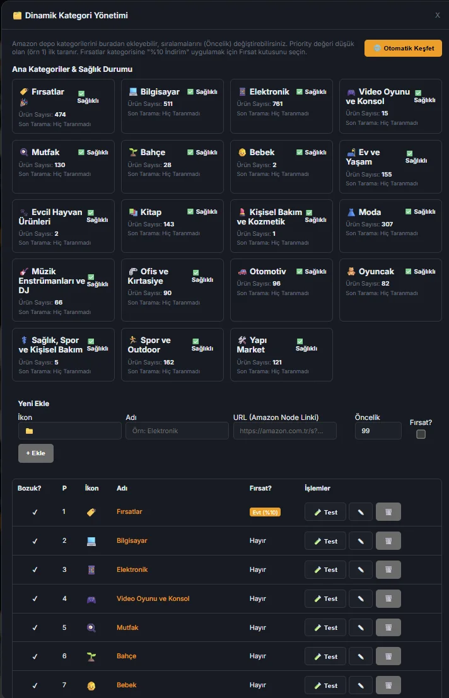Close the dialog with the X button
This screenshot has height=698, width=449.
(438, 15)
